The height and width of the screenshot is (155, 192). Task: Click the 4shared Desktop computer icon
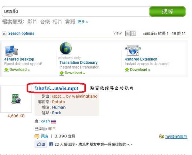click(11, 51)
